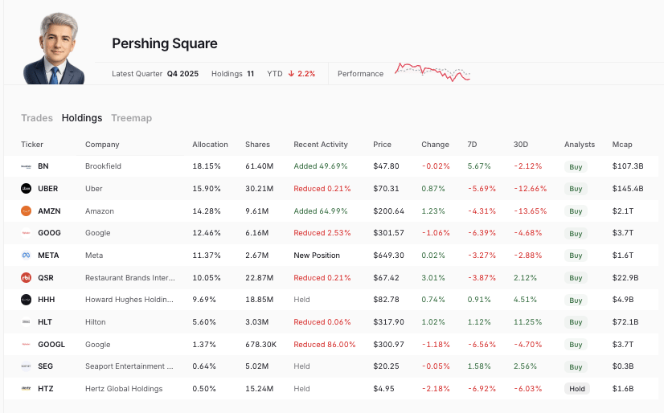This screenshot has width=664, height=413.
Task: Click the Hold analyst badge for HTZ
Action: tap(576, 389)
